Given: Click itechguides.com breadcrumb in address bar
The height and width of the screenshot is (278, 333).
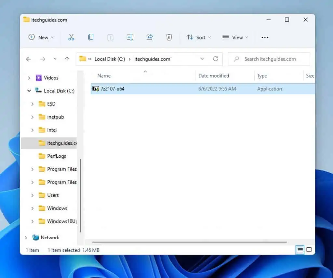Looking at the screenshot, I should click(x=152, y=59).
